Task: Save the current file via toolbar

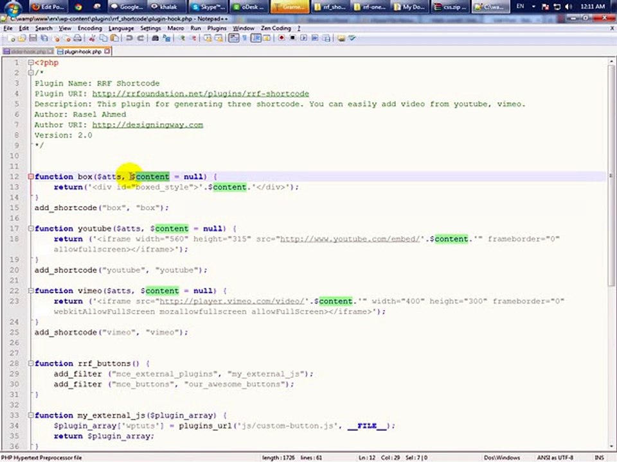Action: [33, 38]
